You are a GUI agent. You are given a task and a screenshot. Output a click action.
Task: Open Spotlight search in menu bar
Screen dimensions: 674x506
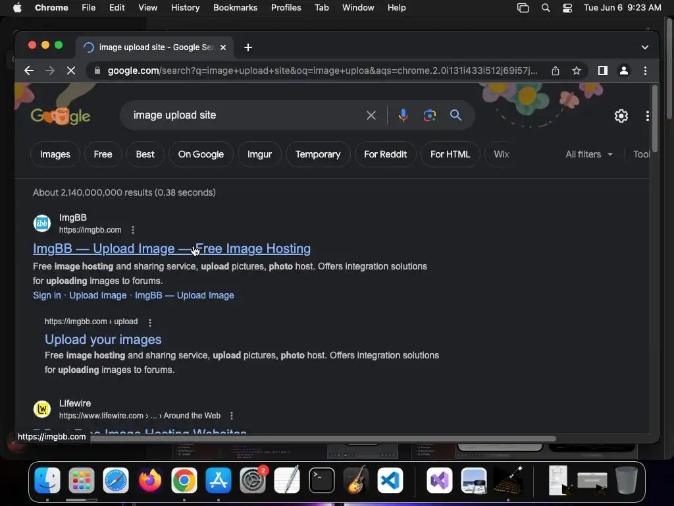[546, 8]
